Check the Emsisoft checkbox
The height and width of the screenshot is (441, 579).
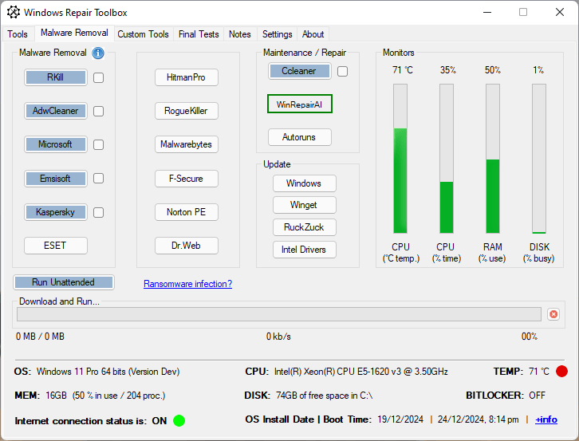click(x=99, y=179)
